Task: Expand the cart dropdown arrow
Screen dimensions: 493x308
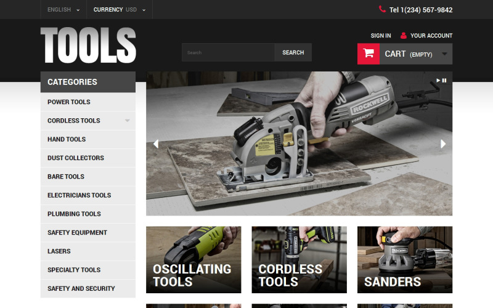Action: click(444, 54)
